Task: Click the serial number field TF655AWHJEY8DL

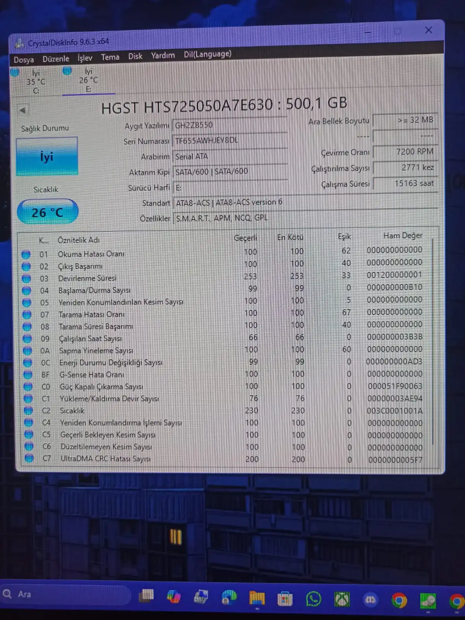Action: (x=230, y=140)
